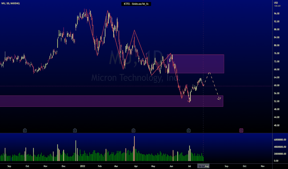288x169 pixels.
Task: Open the earnings E marker before 2022 label
Action: (75, 131)
